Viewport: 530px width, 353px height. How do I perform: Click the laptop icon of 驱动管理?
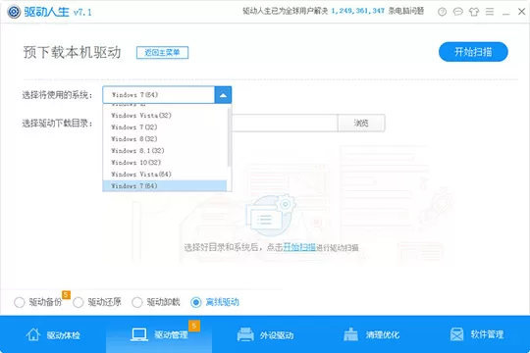tap(139, 334)
